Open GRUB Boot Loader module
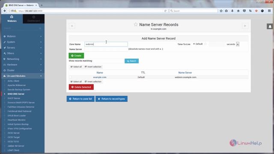 click(17, 115)
